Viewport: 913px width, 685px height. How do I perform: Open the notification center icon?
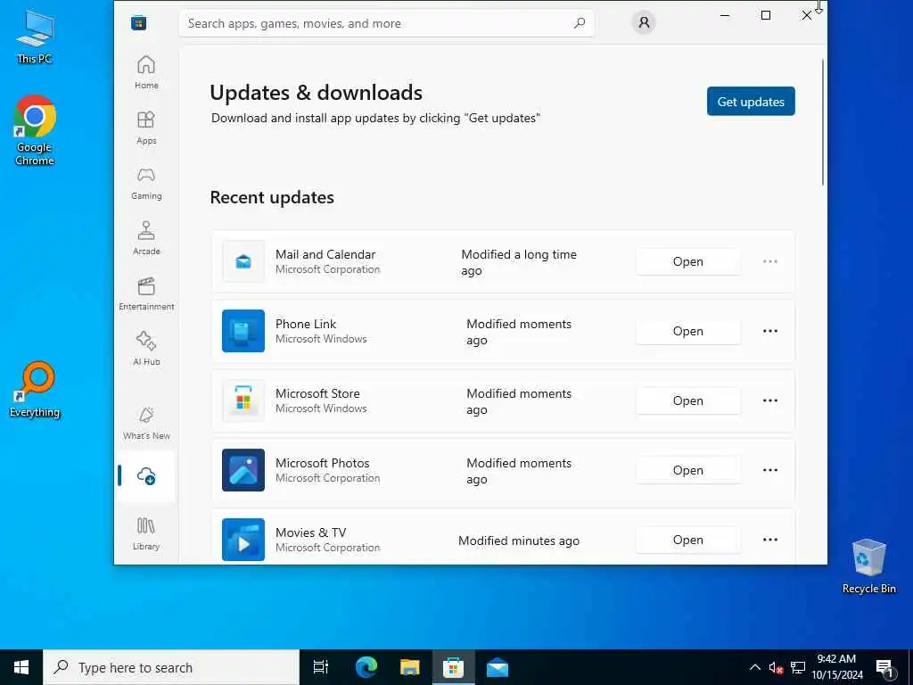click(x=884, y=669)
